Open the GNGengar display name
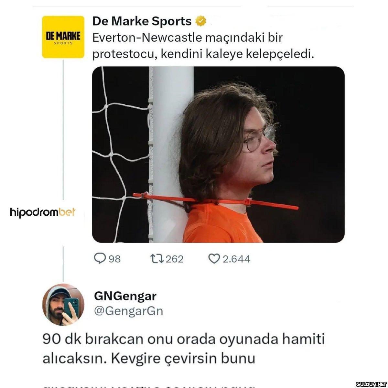 (125, 296)
